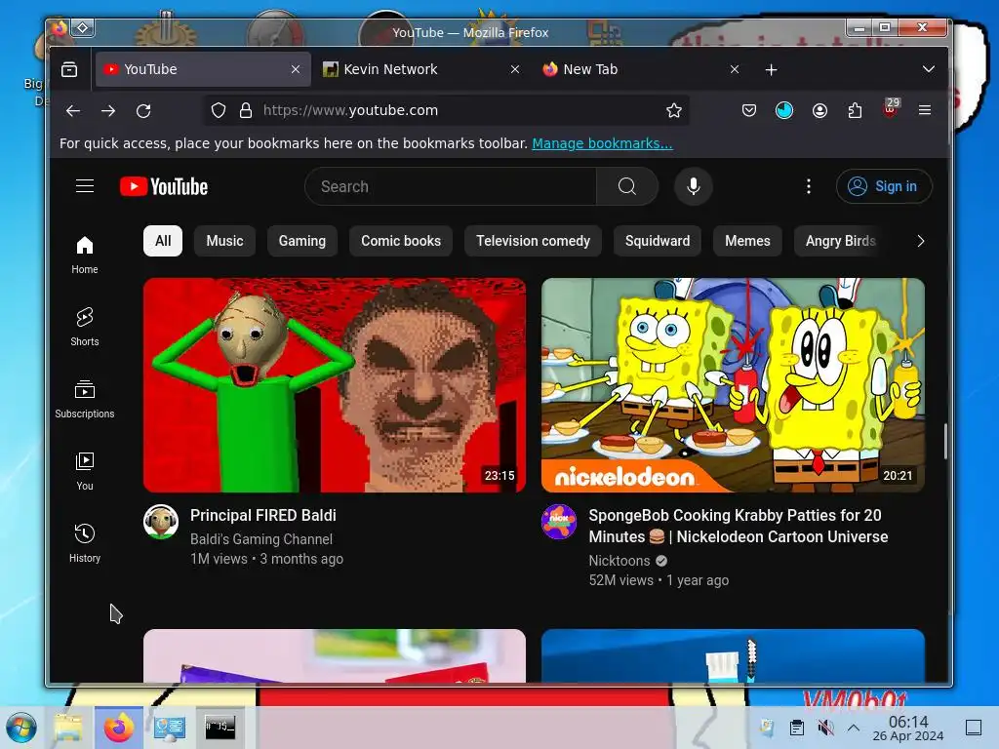Click the Sign in button
The image size is (999, 749).
pyautogui.click(x=884, y=186)
